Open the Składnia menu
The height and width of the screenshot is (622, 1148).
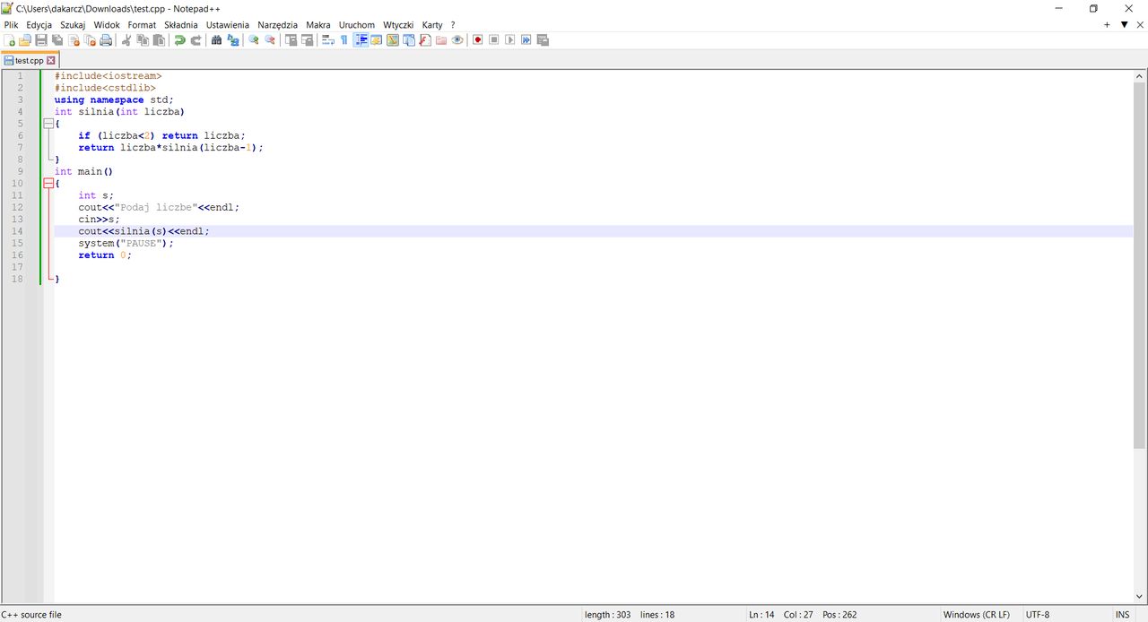click(x=181, y=25)
